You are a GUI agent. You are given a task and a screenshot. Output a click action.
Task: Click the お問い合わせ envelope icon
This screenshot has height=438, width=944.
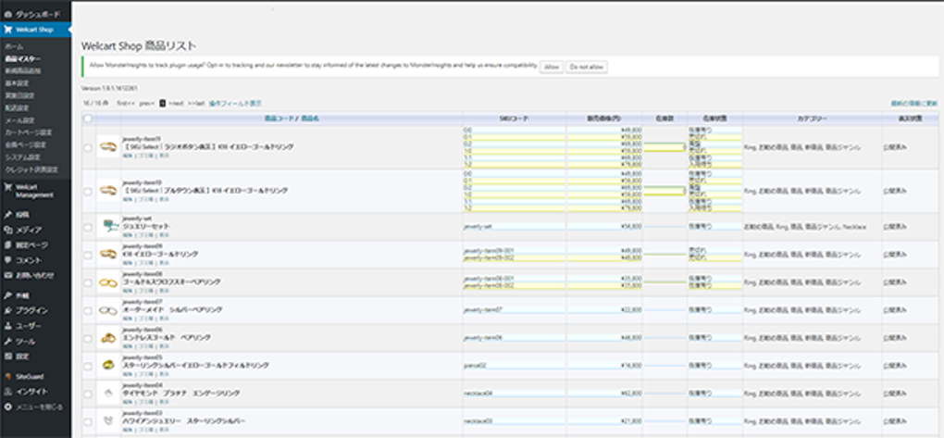tap(7, 275)
